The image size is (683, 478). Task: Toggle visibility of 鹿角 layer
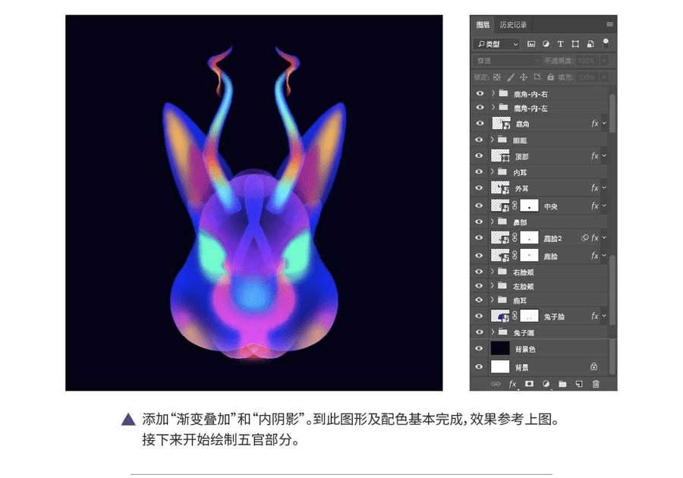point(480,124)
